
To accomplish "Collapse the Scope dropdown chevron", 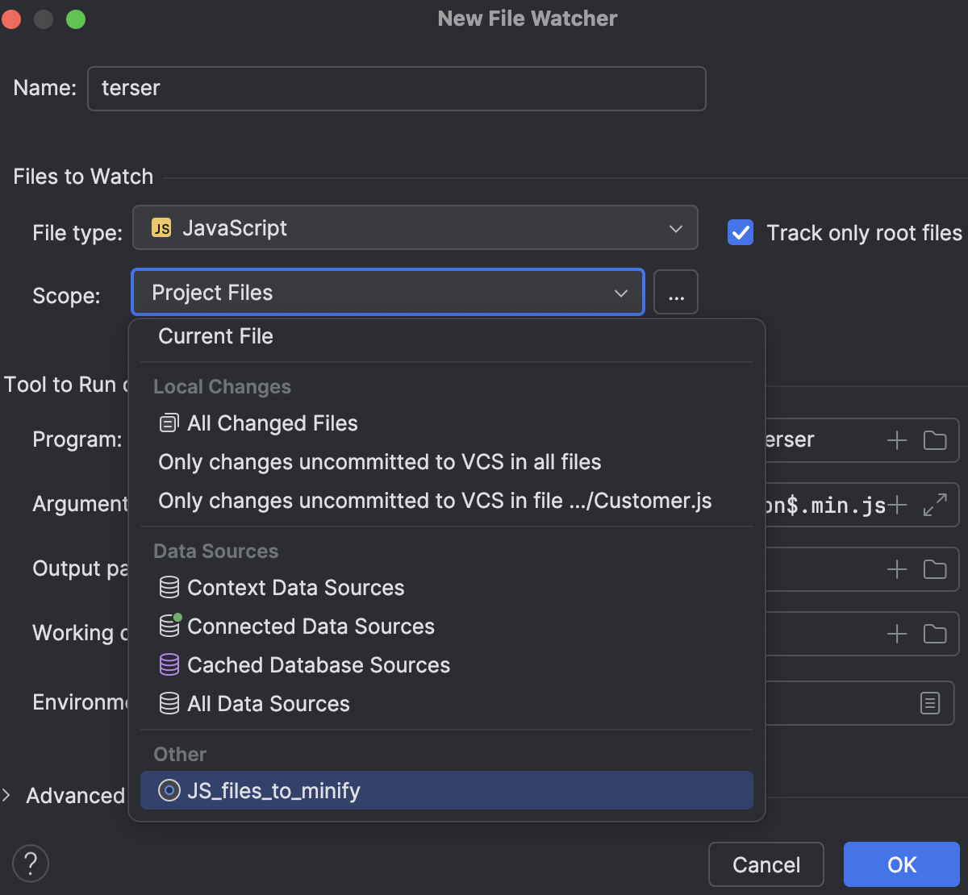I will pos(620,293).
